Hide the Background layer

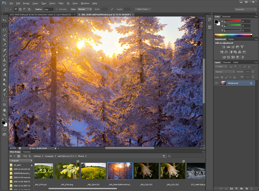(216, 83)
